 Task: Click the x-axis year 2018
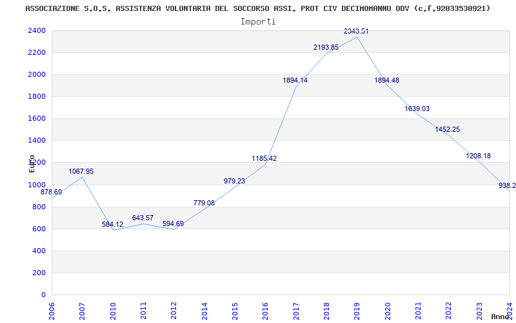[326, 311]
